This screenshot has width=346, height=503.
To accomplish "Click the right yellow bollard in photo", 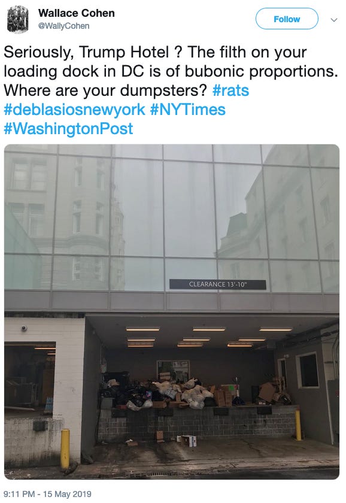I will (x=298, y=425).
